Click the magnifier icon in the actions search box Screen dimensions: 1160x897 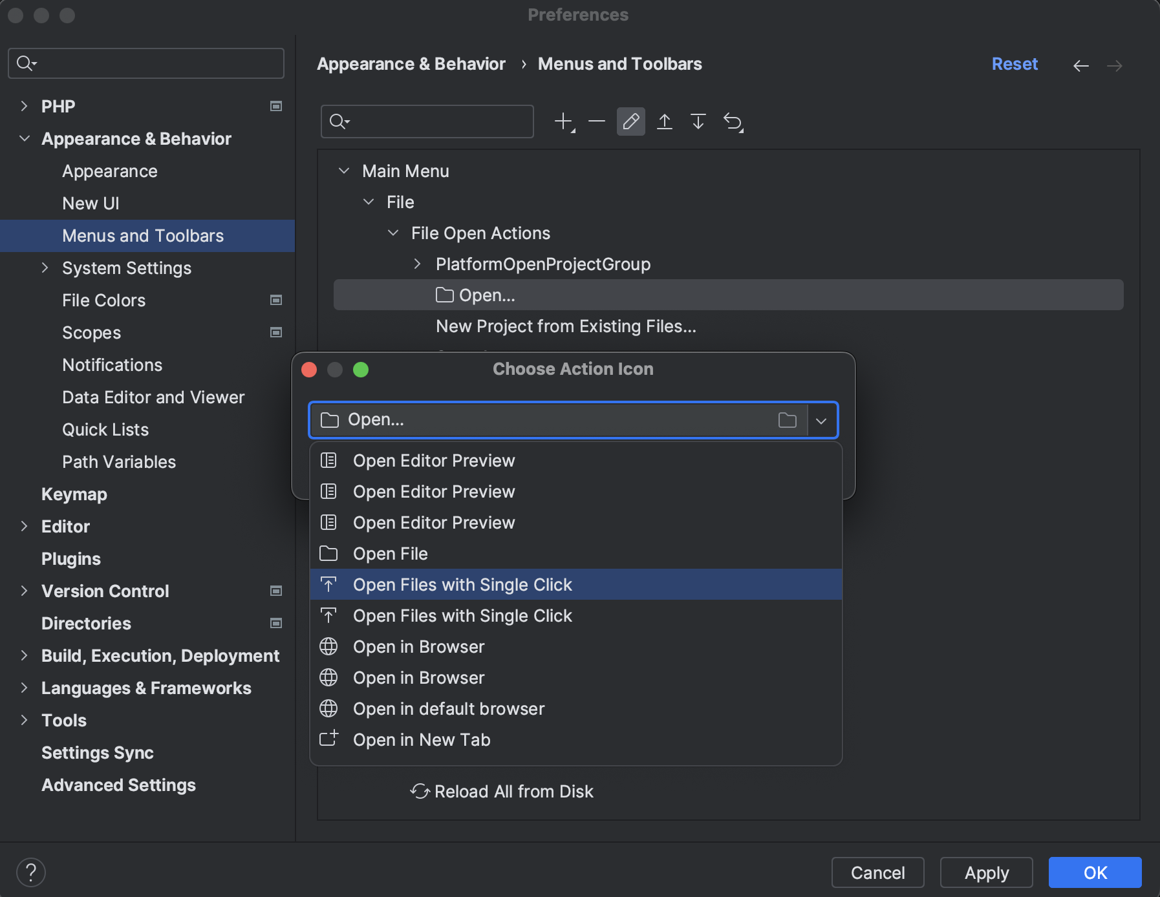tap(338, 121)
